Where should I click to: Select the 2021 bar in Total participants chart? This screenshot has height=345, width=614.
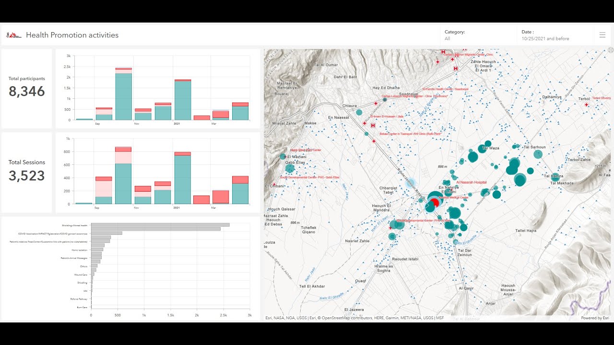click(x=183, y=100)
